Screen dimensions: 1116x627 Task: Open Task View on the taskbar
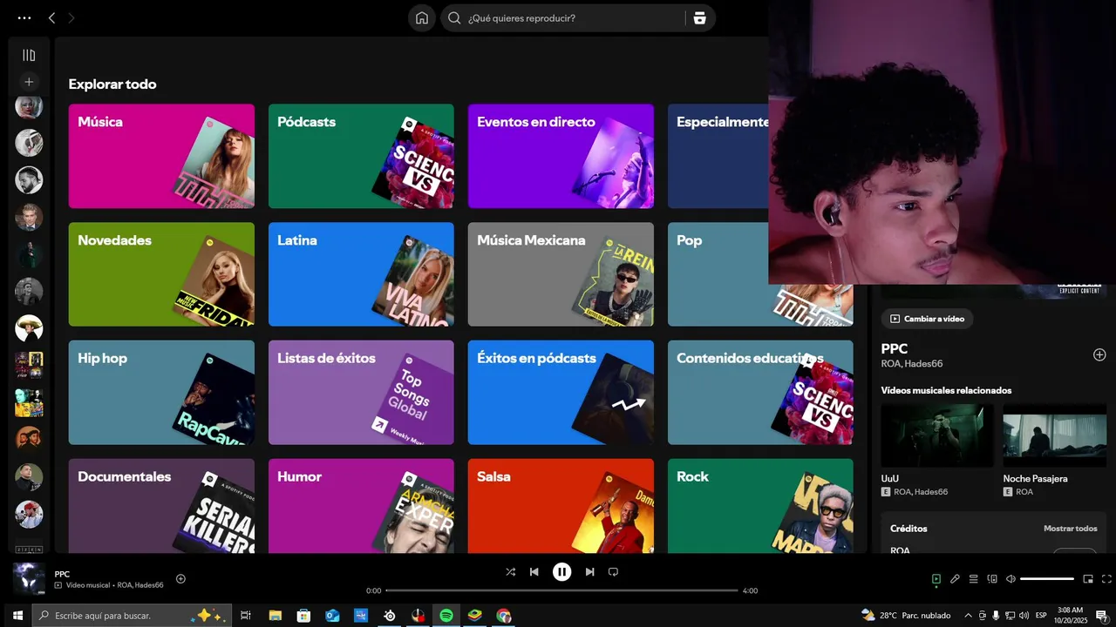(x=246, y=616)
